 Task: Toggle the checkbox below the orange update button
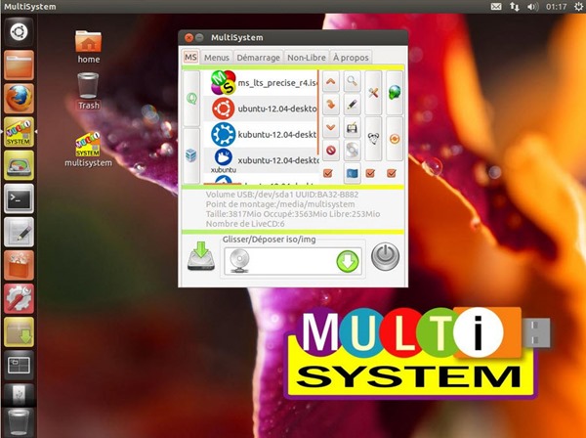tap(392, 173)
